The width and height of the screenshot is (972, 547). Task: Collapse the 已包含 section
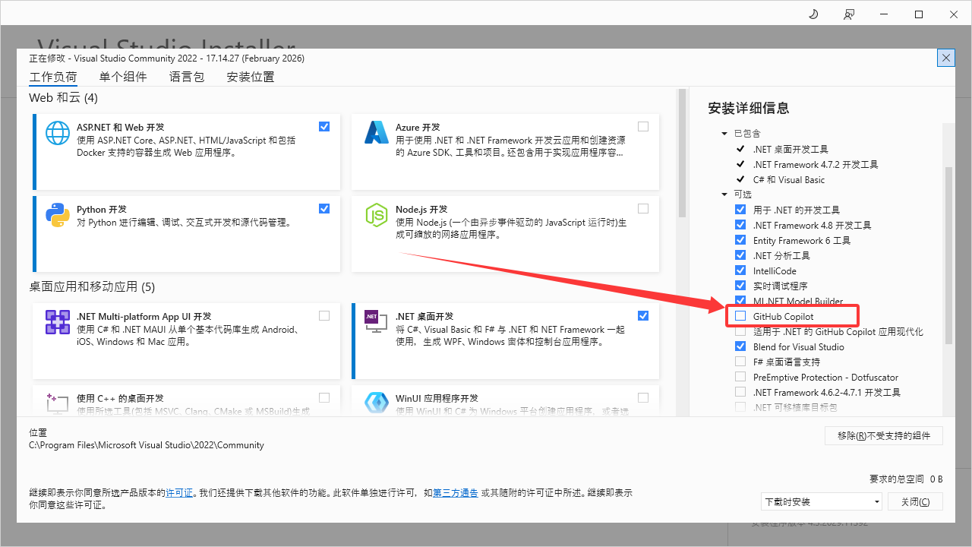(x=724, y=133)
